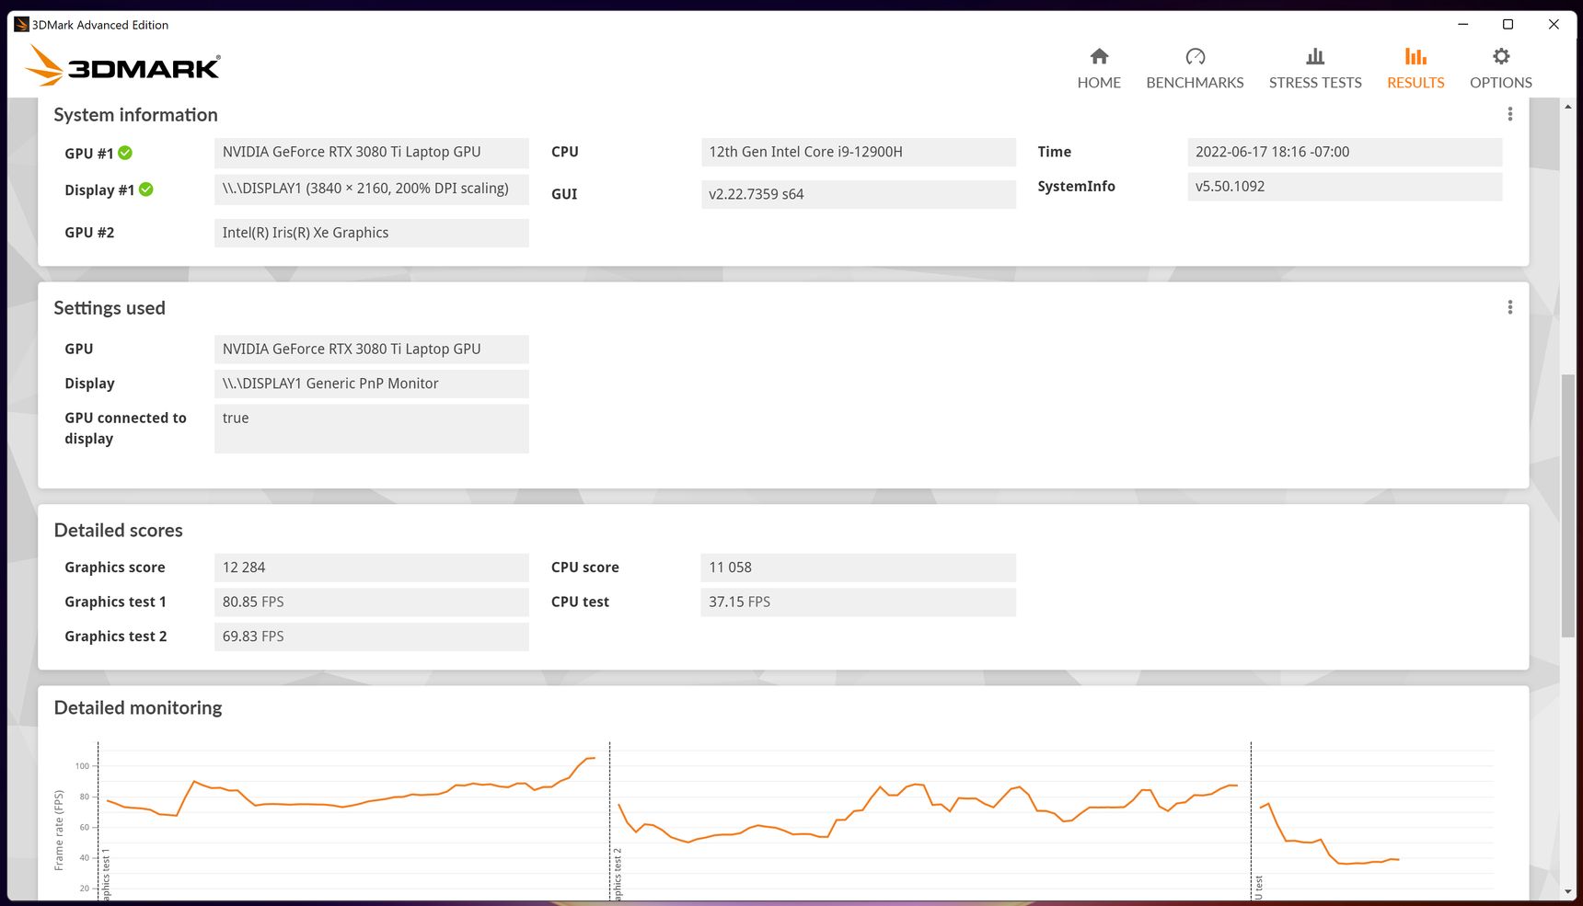Screen dimensions: 1583x906
Task: Click the Frame rate (FPS) axis label
Action: 59,831
